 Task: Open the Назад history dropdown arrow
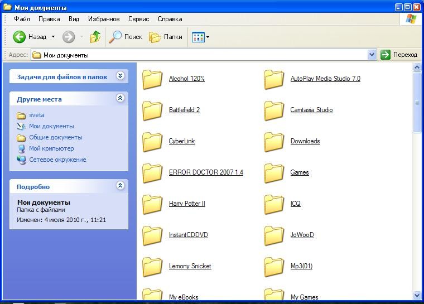(x=53, y=36)
